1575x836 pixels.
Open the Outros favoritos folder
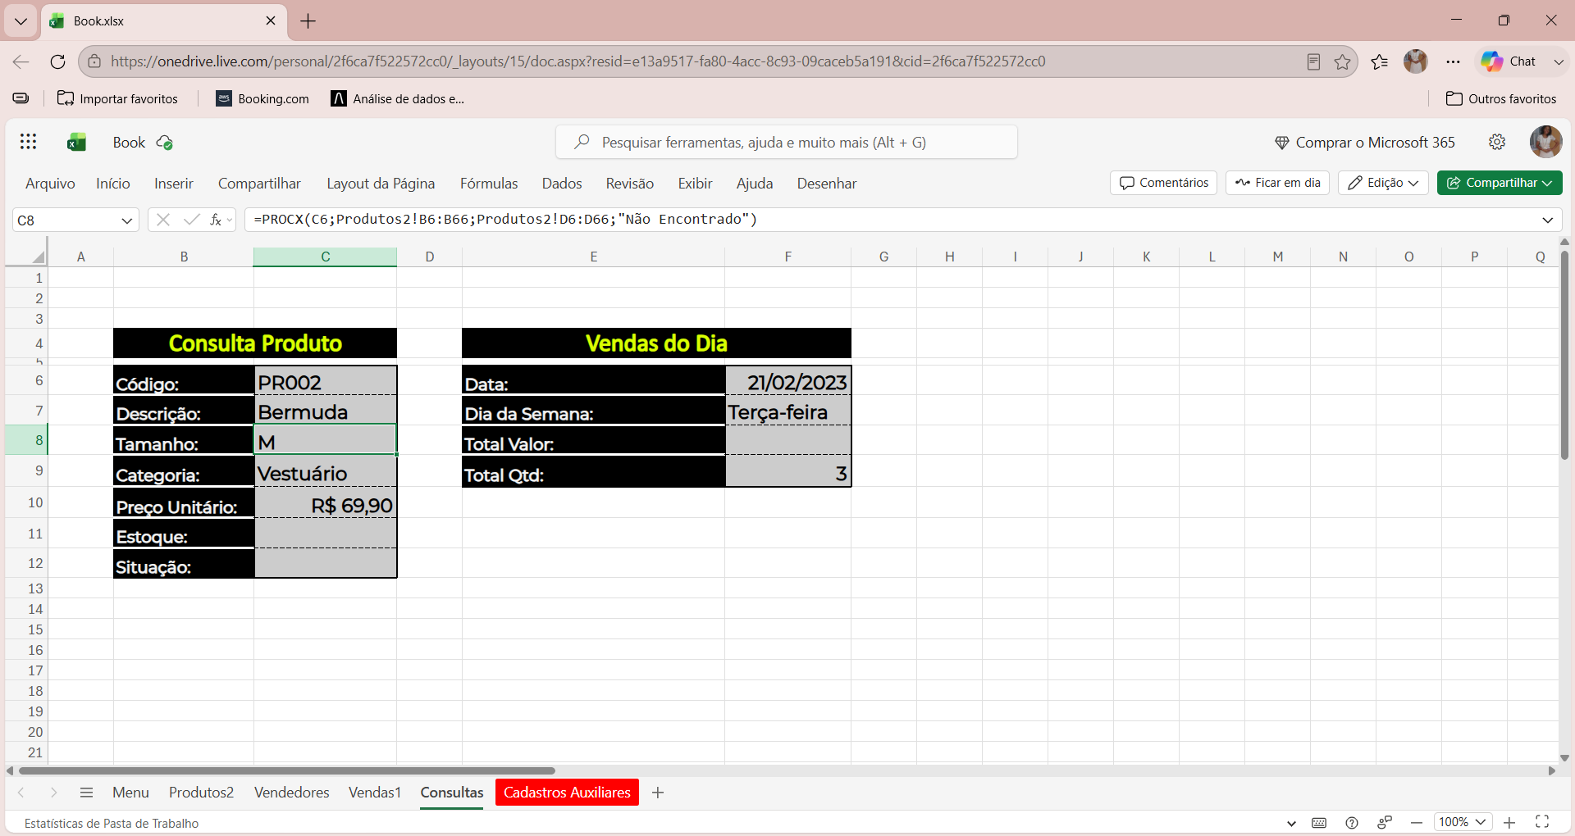point(1501,98)
